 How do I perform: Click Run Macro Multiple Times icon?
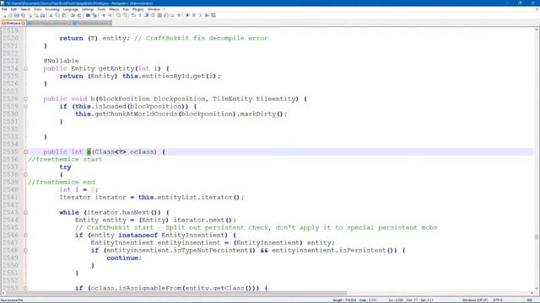coord(207,15)
